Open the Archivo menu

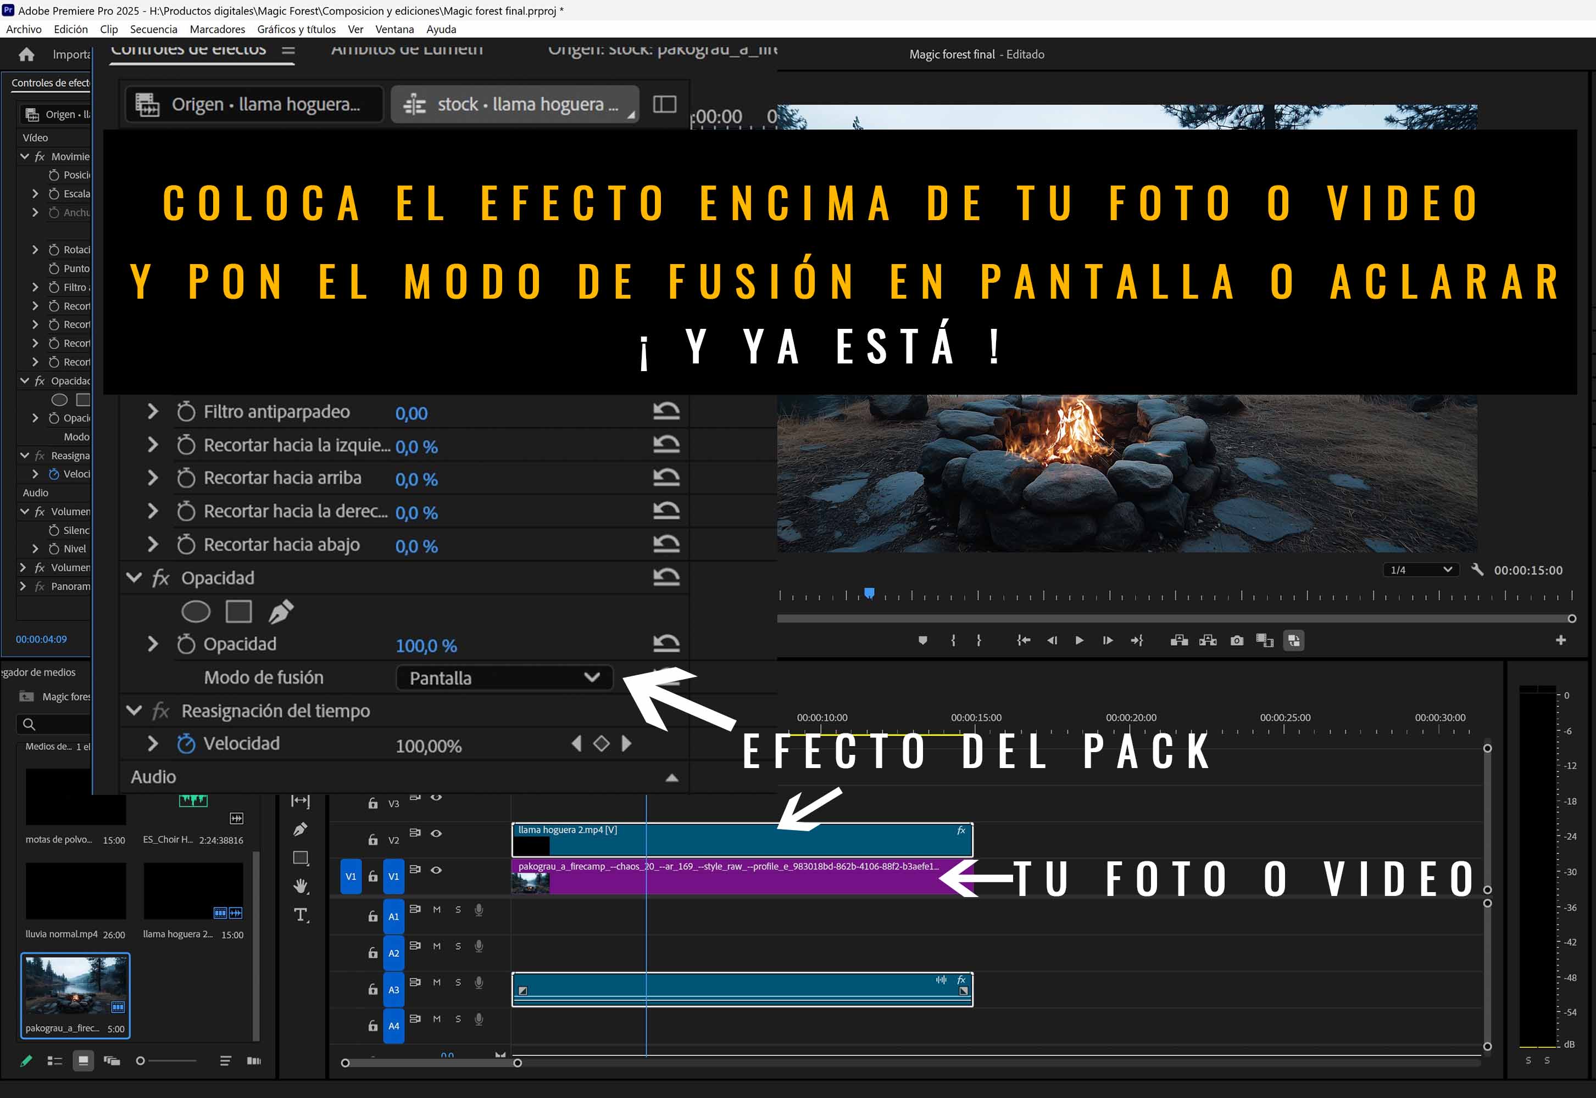pyautogui.click(x=24, y=29)
